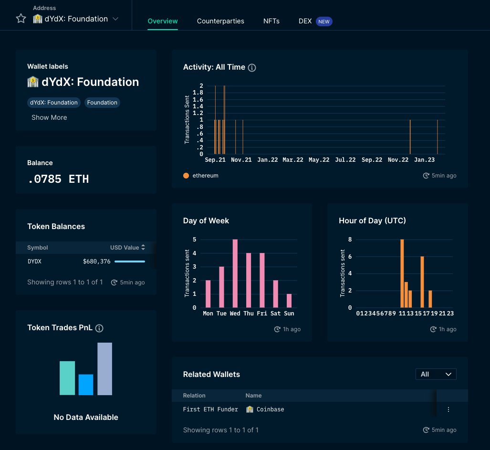The height and width of the screenshot is (450, 490).
Task: Click the Token Trades PnL placeholder chart
Action: coord(86,369)
